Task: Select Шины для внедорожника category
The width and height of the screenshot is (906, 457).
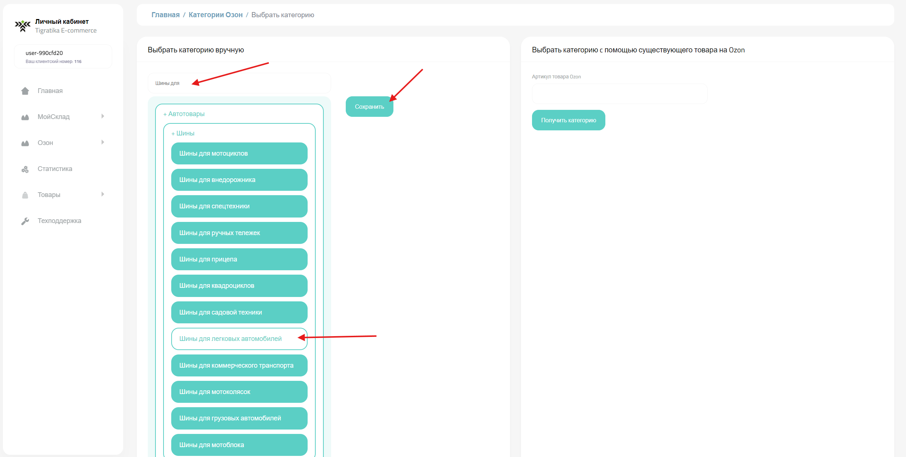Action: (239, 180)
